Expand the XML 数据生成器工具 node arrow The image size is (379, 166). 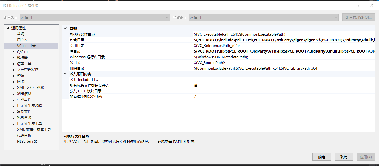click(x=13, y=130)
